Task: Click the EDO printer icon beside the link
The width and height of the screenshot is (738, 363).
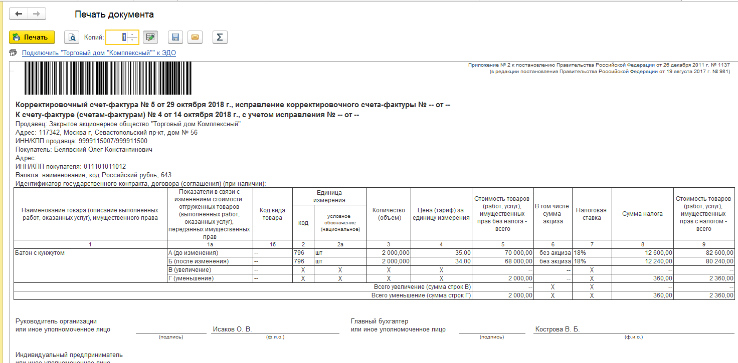Action: (13, 53)
